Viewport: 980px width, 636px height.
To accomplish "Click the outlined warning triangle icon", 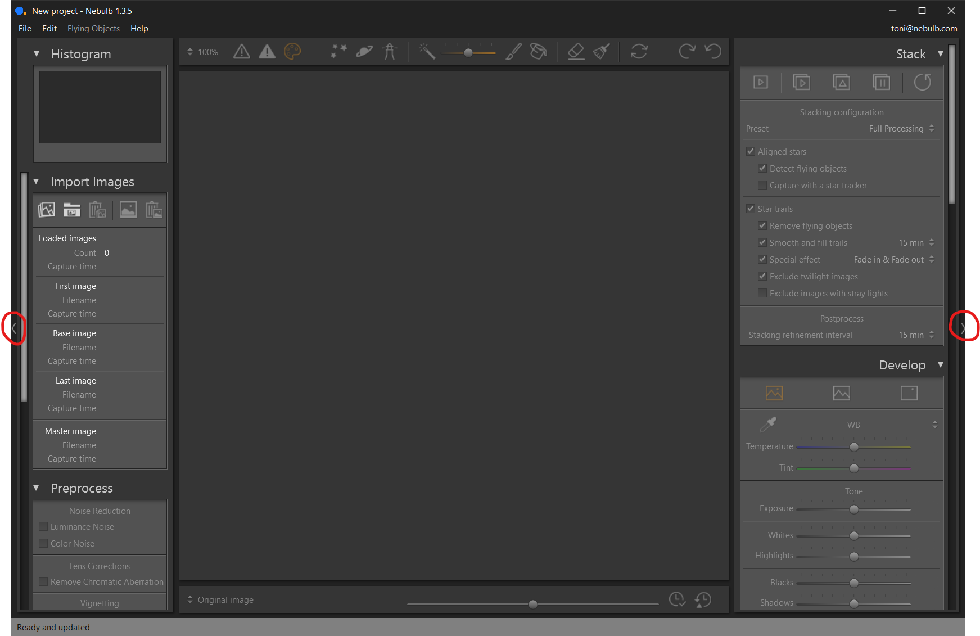I will pos(242,52).
